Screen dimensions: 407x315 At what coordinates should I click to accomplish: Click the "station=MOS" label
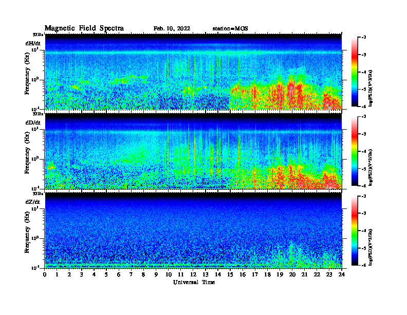click(x=230, y=29)
